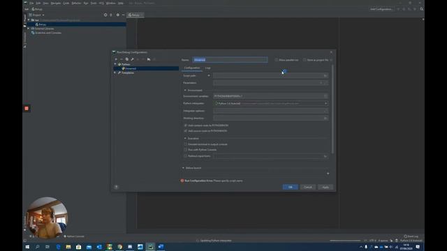
Task: Click the Windows search taskbar icon
Action: pos(37,247)
